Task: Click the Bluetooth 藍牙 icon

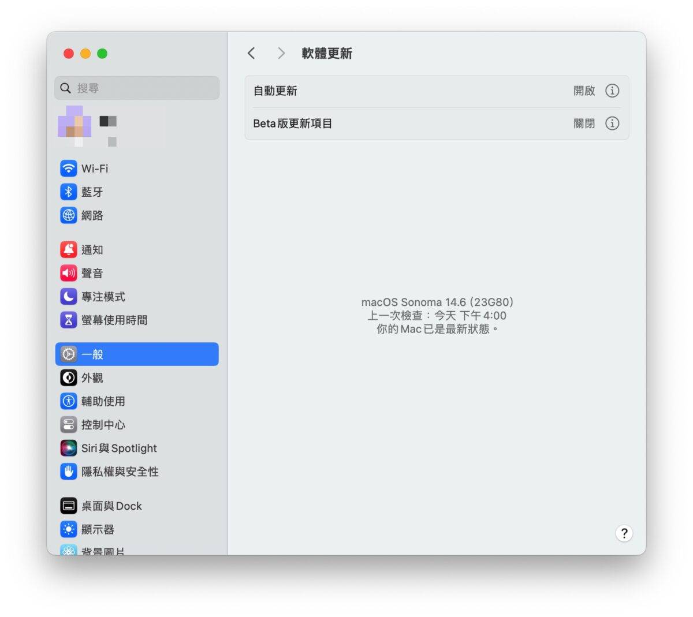Action: (69, 192)
